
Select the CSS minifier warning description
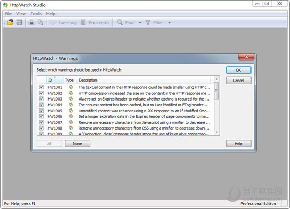144,128
